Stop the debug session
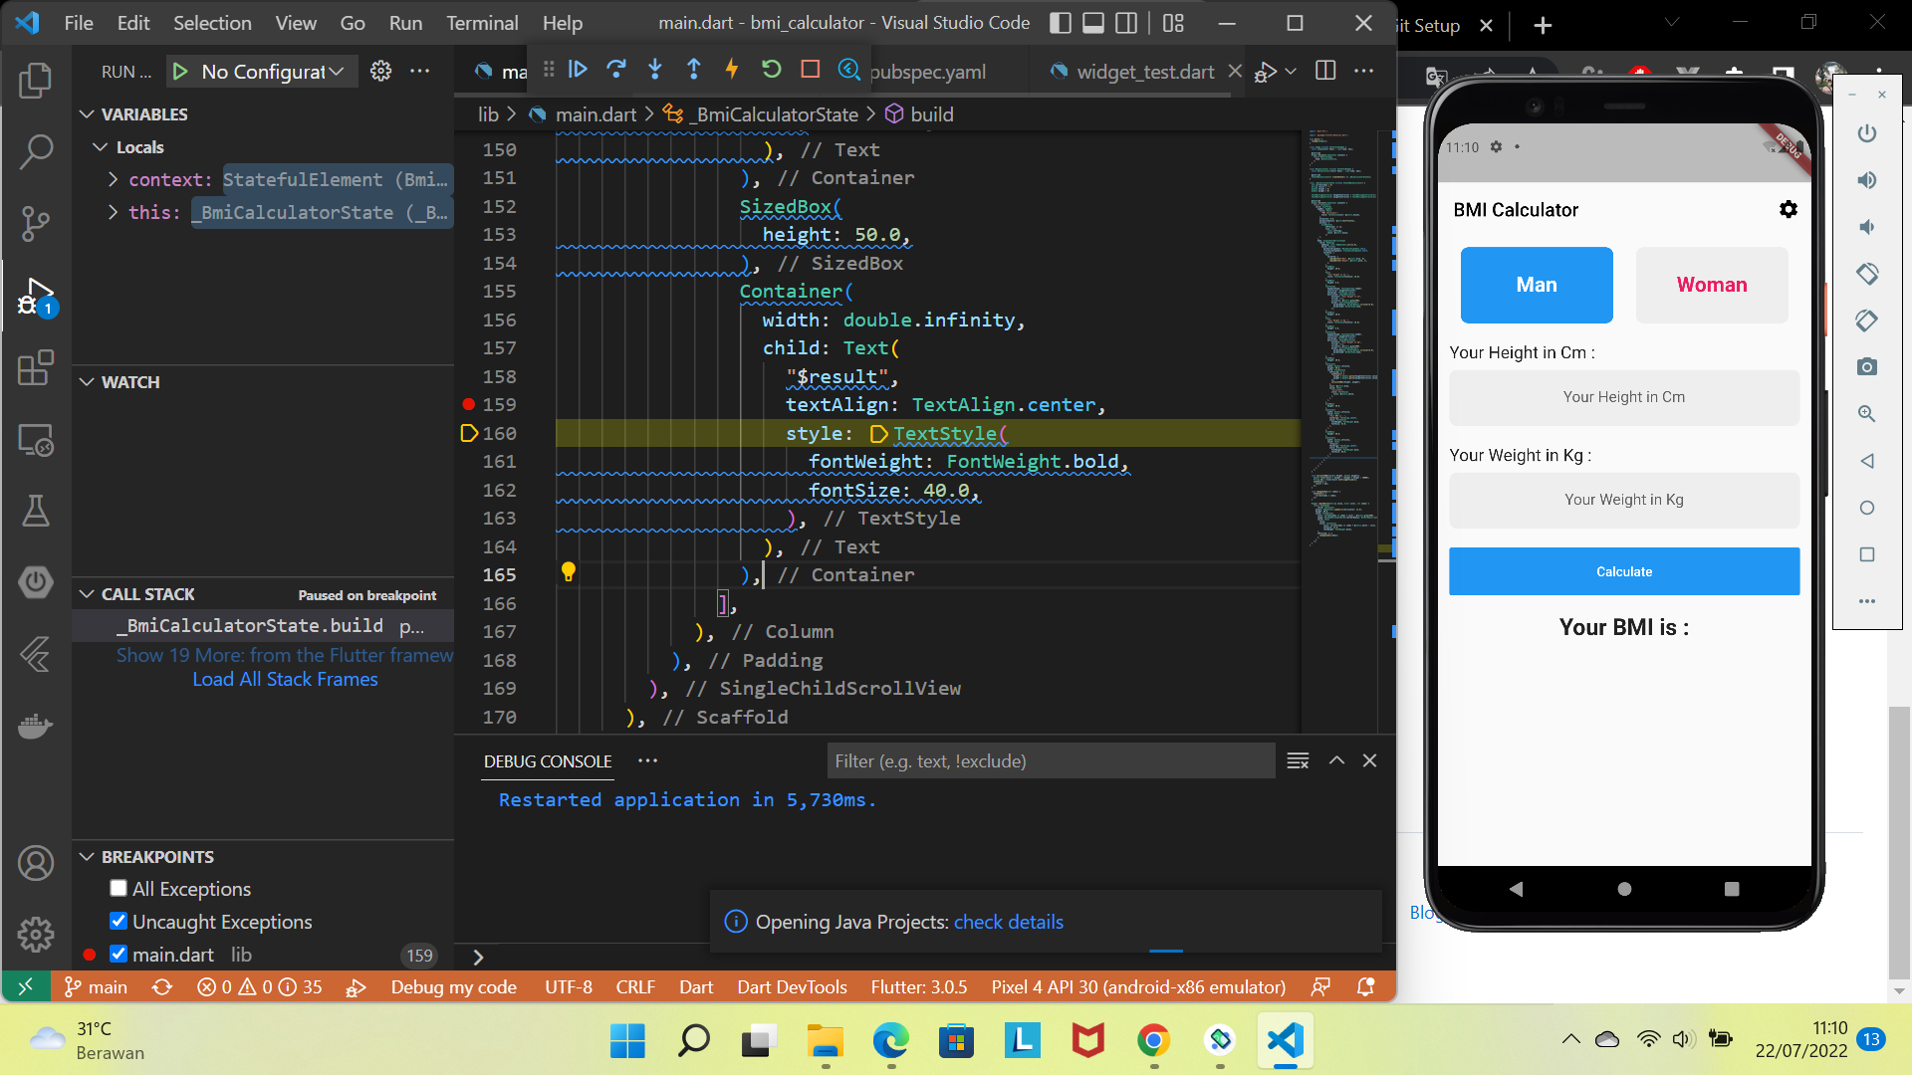 tap(810, 70)
